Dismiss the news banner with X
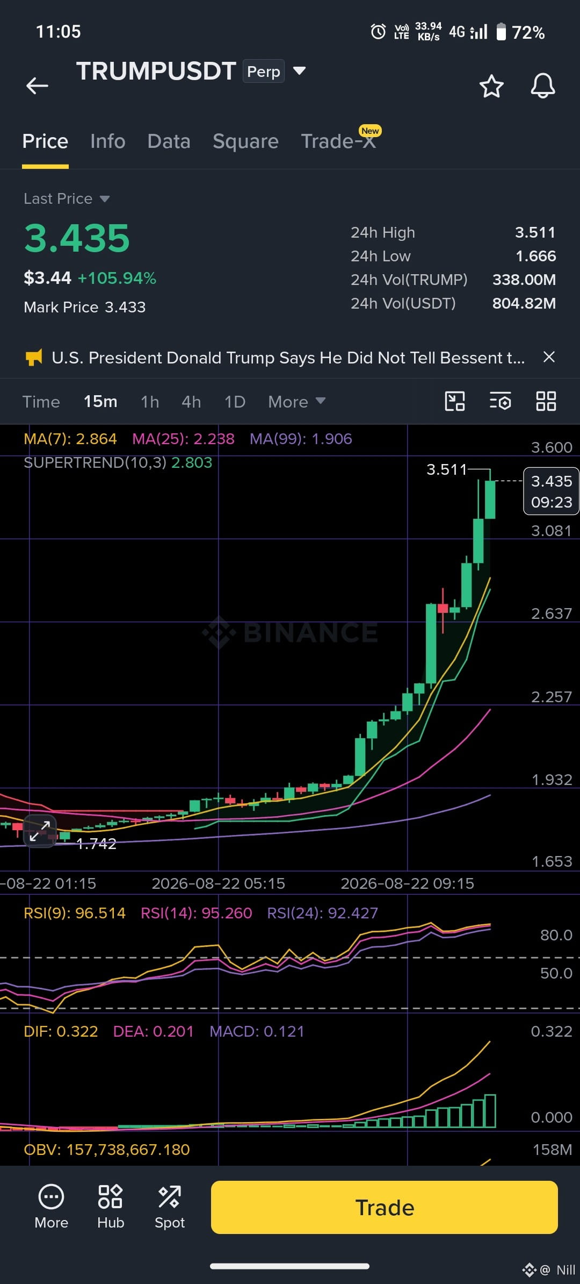This screenshot has height=1284, width=580. point(549,357)
